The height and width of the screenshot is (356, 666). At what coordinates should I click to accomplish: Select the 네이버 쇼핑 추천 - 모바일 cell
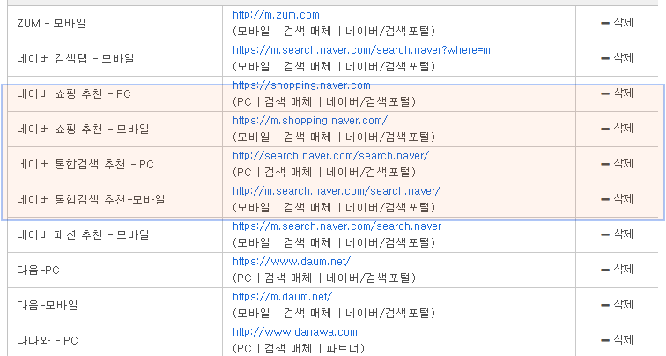(x=115, y=130)
